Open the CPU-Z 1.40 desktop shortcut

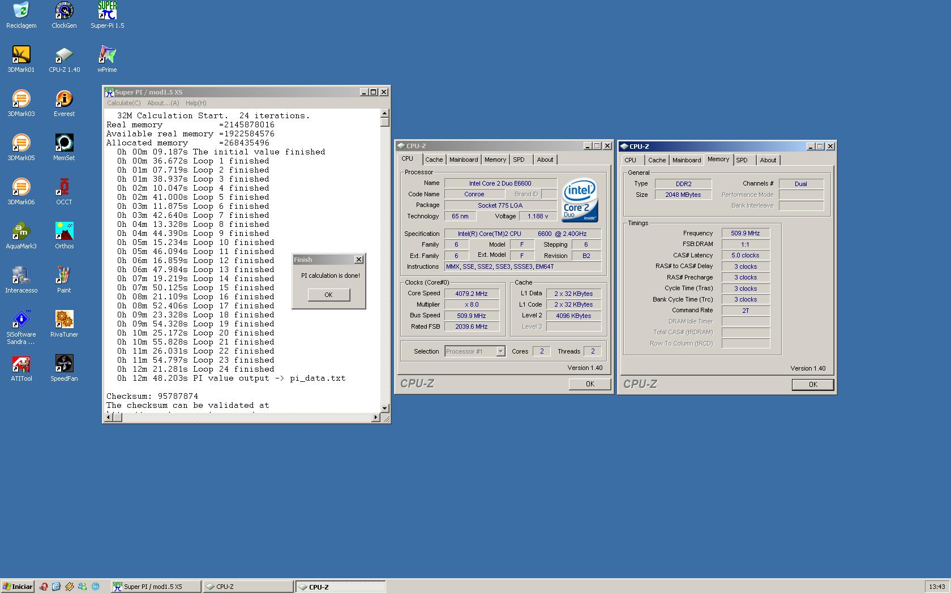[64, 59]
